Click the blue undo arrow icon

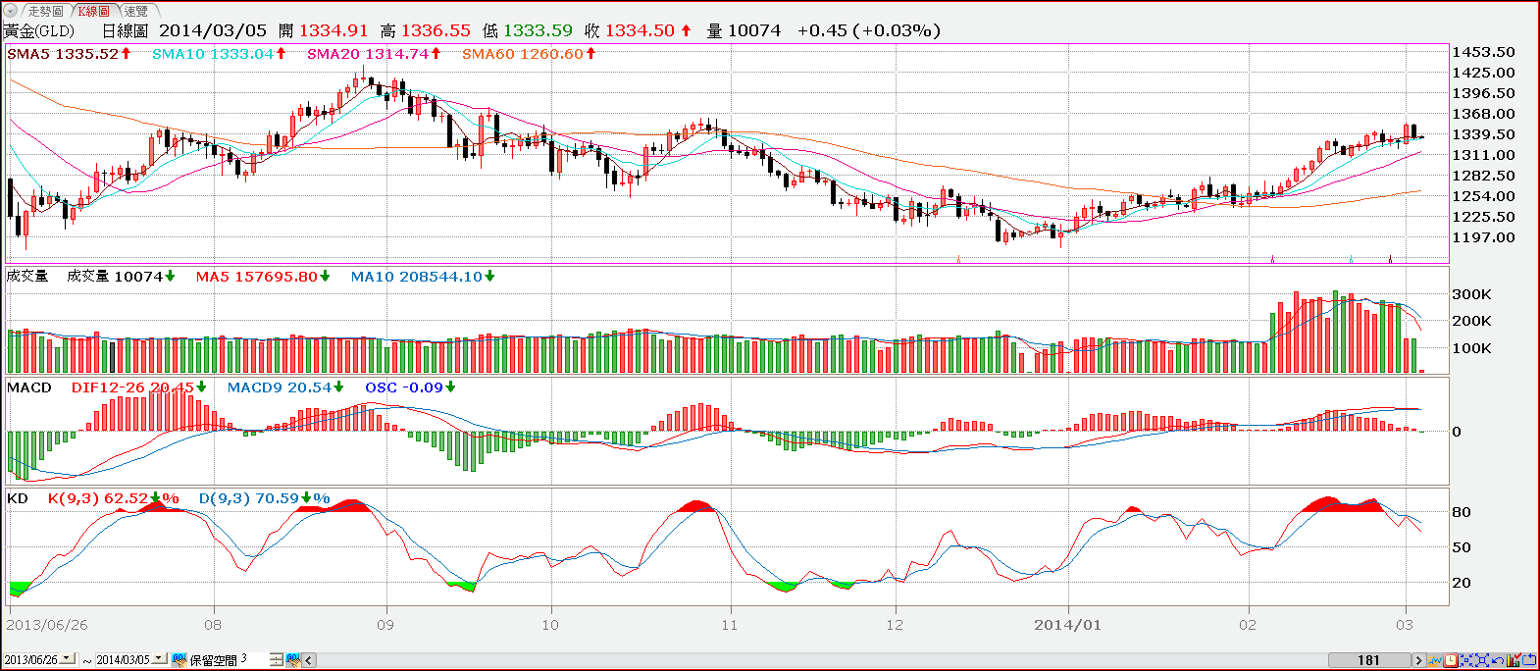click(1498, 660)
